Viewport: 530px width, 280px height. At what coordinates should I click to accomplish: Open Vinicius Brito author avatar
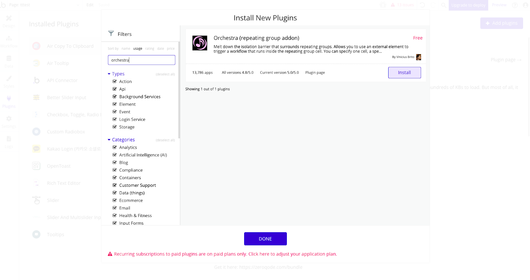(x=419, y=57)
